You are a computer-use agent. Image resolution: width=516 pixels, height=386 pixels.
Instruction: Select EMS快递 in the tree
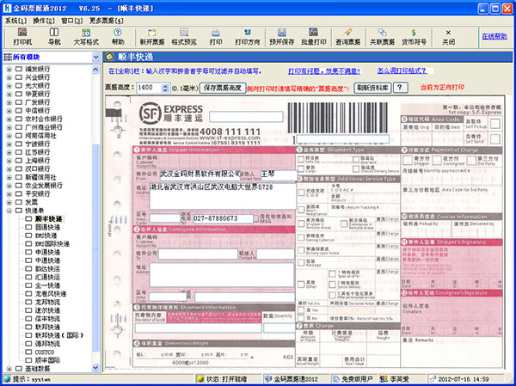46,236
